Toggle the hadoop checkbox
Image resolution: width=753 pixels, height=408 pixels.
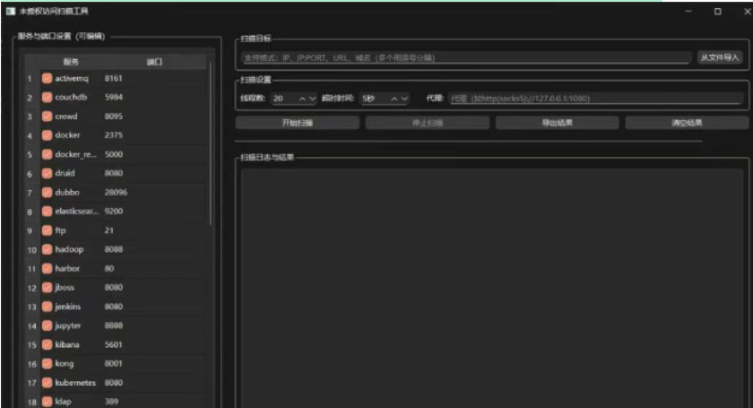click(47, 249)
